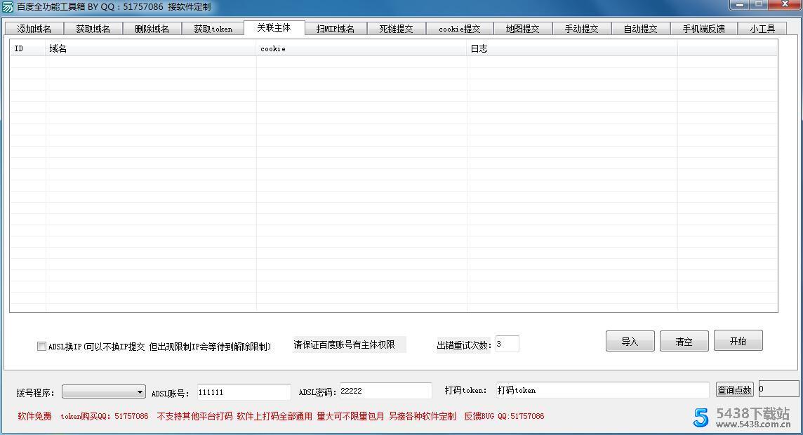Open the 死链提交 tab
Image resolution: width=803 pixels, height=435 pixels.
click(x=396, y=28)
